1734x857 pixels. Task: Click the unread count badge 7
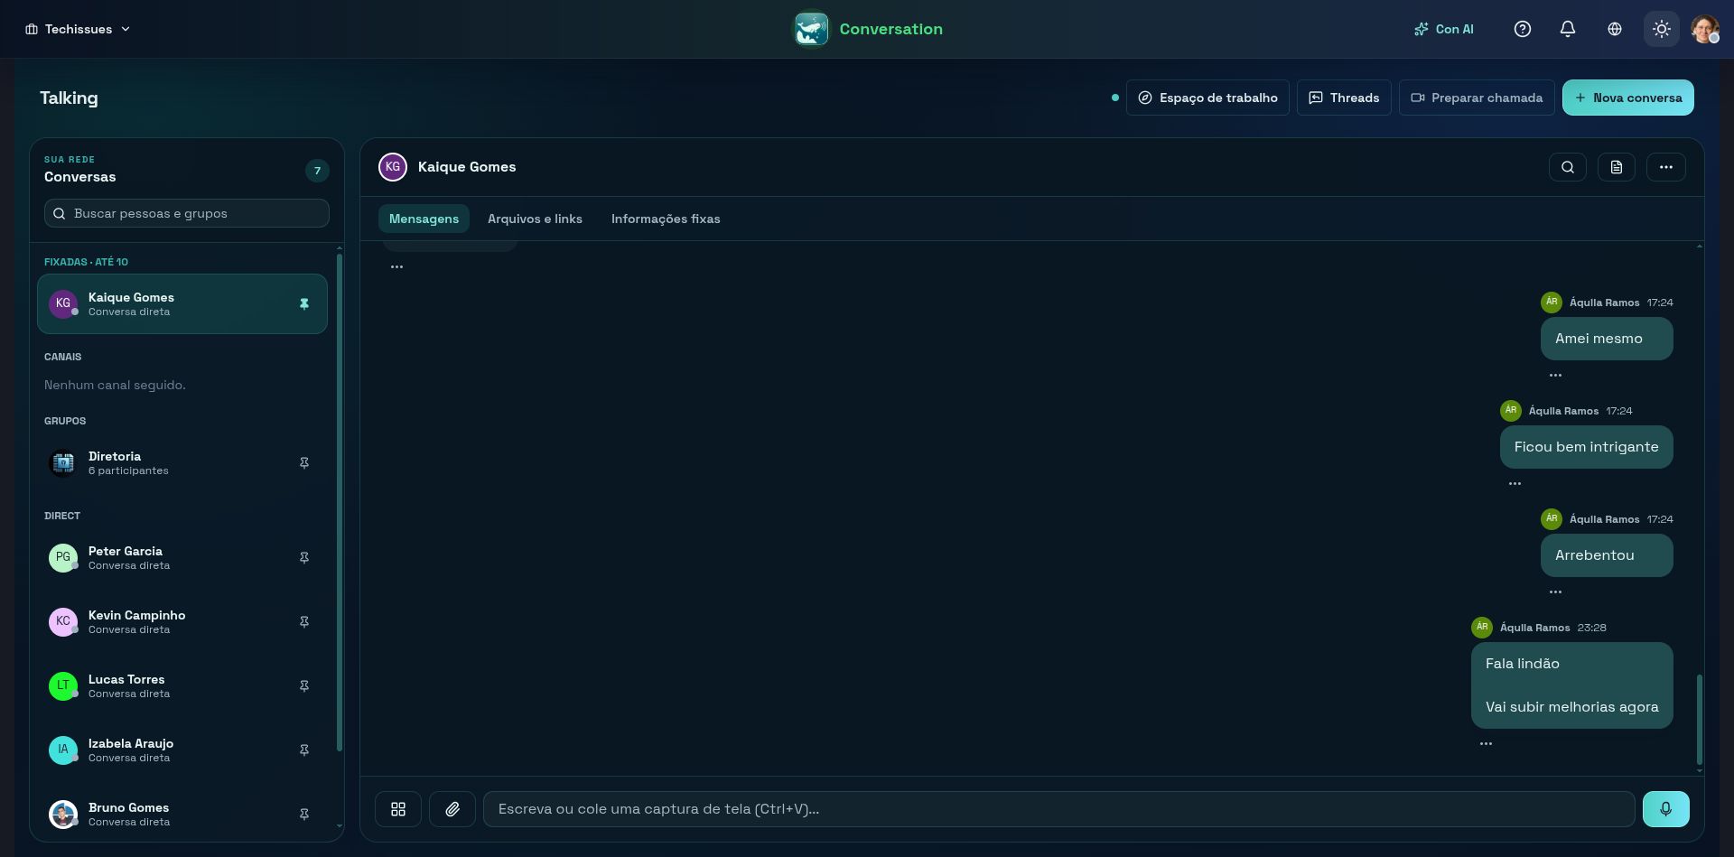(317, 171)
